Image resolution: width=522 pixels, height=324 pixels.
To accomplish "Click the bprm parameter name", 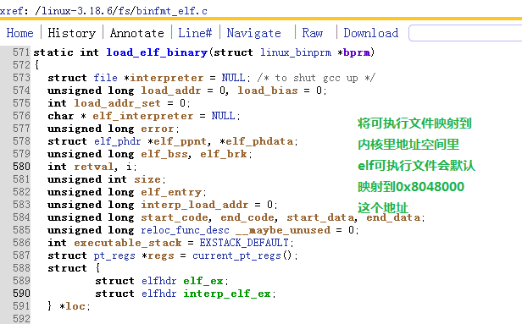I will [x=357, y=52].
